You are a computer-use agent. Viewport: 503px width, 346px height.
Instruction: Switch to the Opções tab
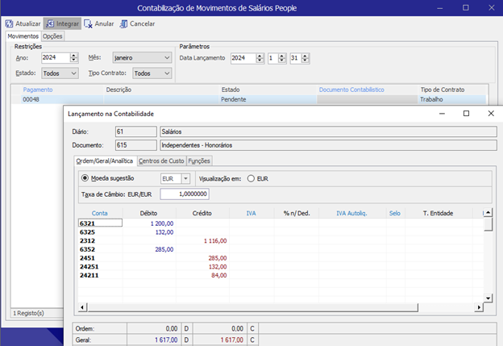click(x=52, y=35)
